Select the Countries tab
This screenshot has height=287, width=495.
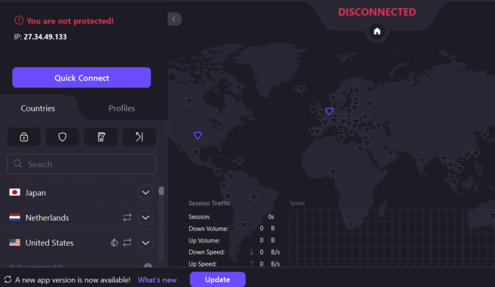38,108
